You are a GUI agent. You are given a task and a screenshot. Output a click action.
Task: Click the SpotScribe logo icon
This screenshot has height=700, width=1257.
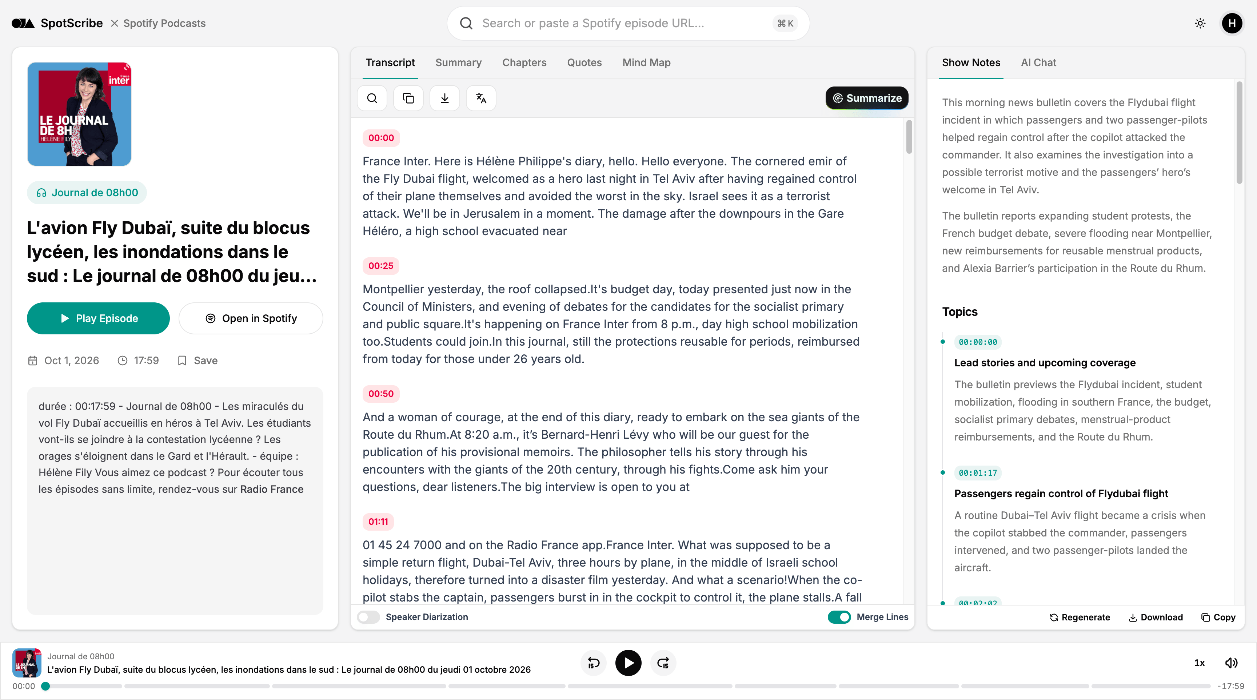coord(23,23)
